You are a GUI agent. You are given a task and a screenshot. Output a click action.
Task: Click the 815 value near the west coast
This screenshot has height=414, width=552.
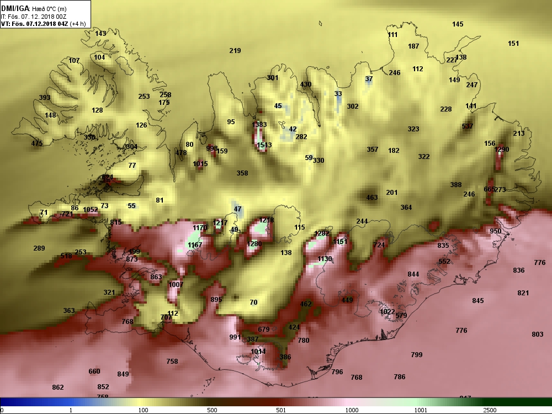[x=116, y=222]
